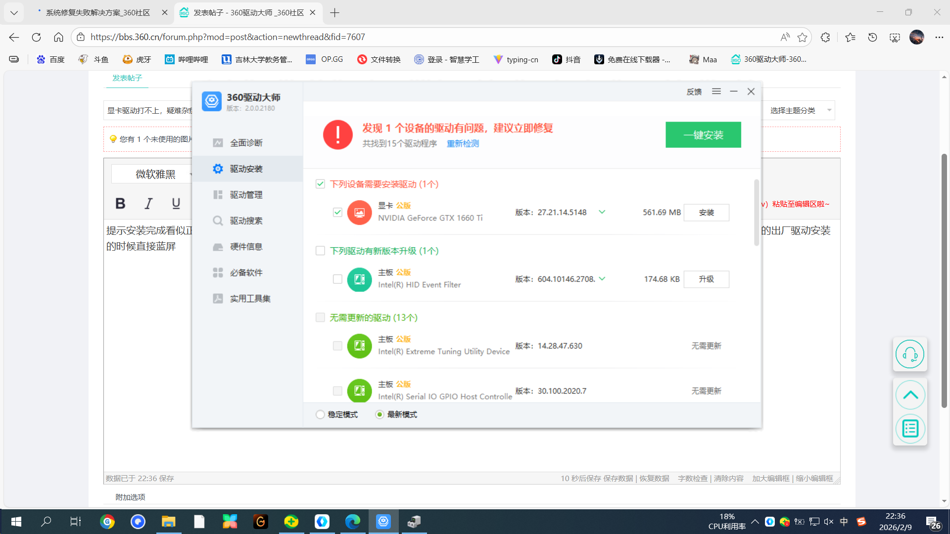Click the red graphics card device icon
950x534 pixels.
(x=360, y=213)
